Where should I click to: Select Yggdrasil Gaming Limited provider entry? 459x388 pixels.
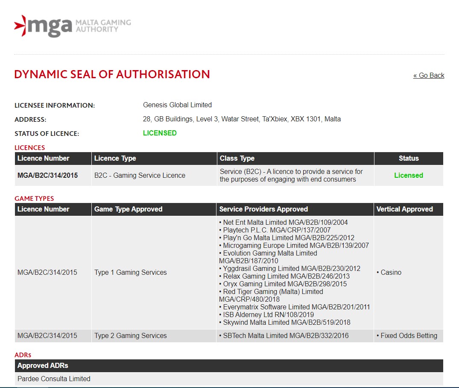tap(290, 268)
